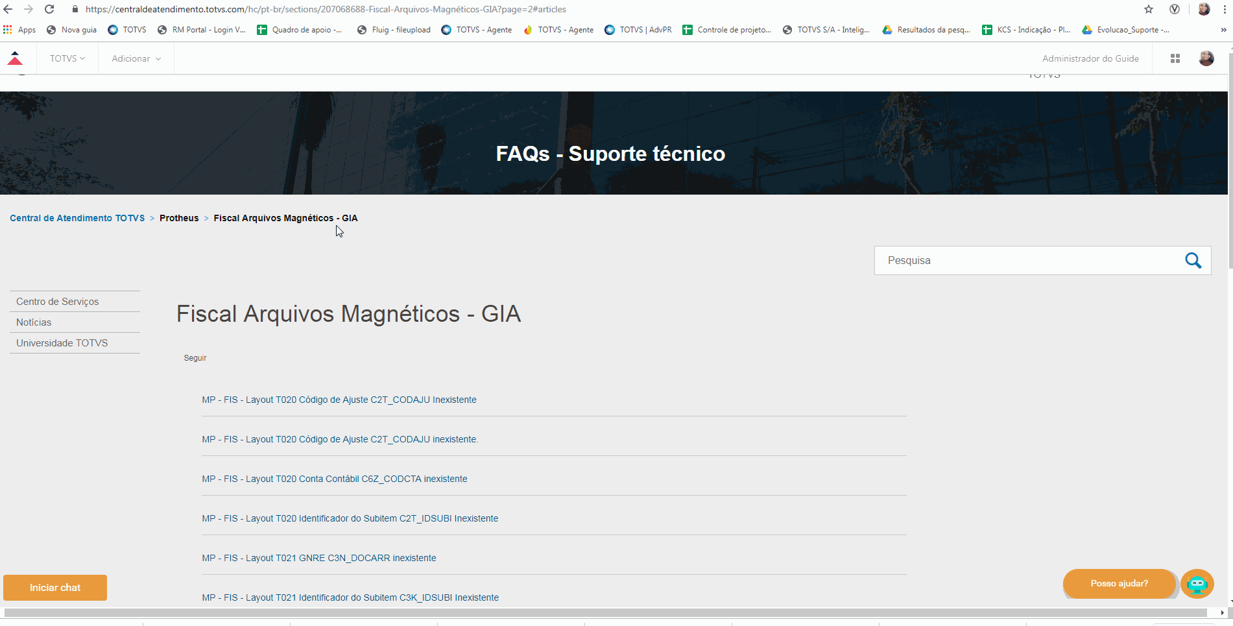1233x626 pixels.
Task: Open article T021 GNRE C3N_DOCARR inexistente
Action: [319, 558]
